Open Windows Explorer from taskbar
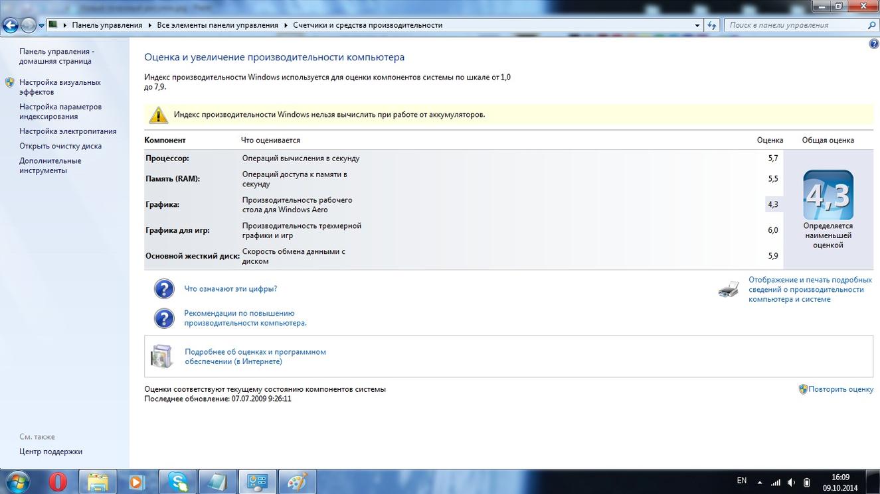 tap(98, 482)
